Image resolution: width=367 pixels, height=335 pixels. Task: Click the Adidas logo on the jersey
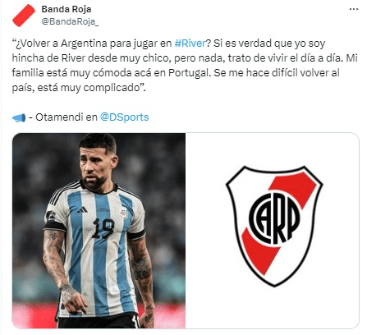click(x=82, y=210)
